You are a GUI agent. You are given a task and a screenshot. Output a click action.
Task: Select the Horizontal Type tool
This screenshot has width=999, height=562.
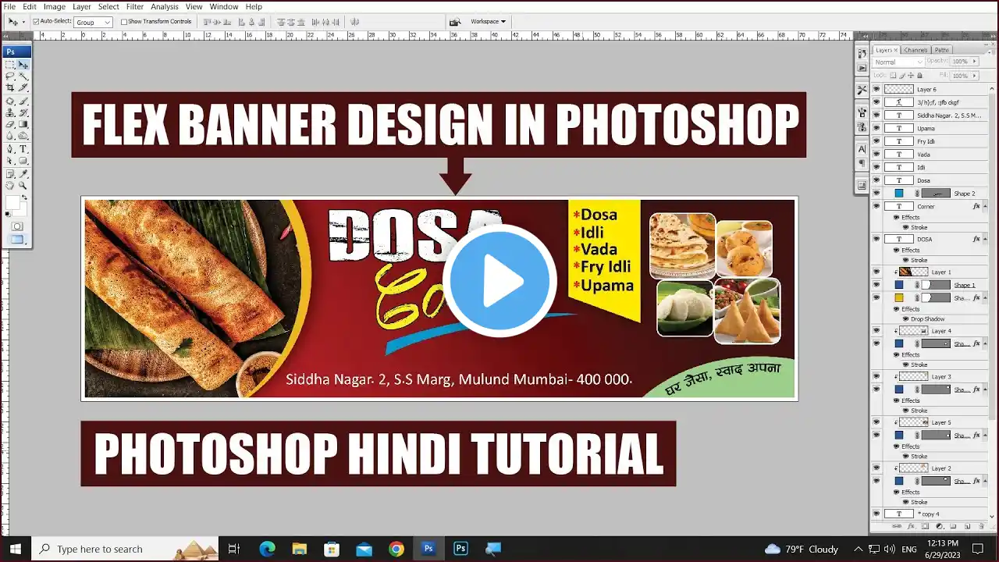[23, 148]
